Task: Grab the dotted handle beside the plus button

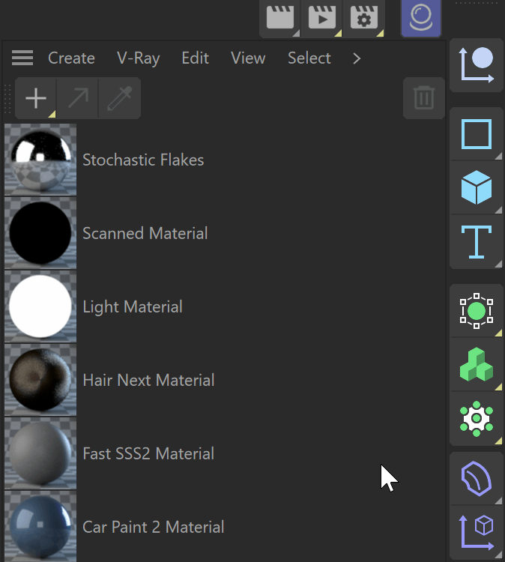Action: pos(8,98)
